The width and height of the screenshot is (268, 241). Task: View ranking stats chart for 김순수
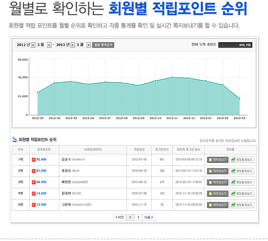[242, 160]
